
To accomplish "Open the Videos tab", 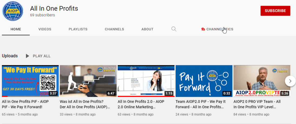I will click(45, 29).
